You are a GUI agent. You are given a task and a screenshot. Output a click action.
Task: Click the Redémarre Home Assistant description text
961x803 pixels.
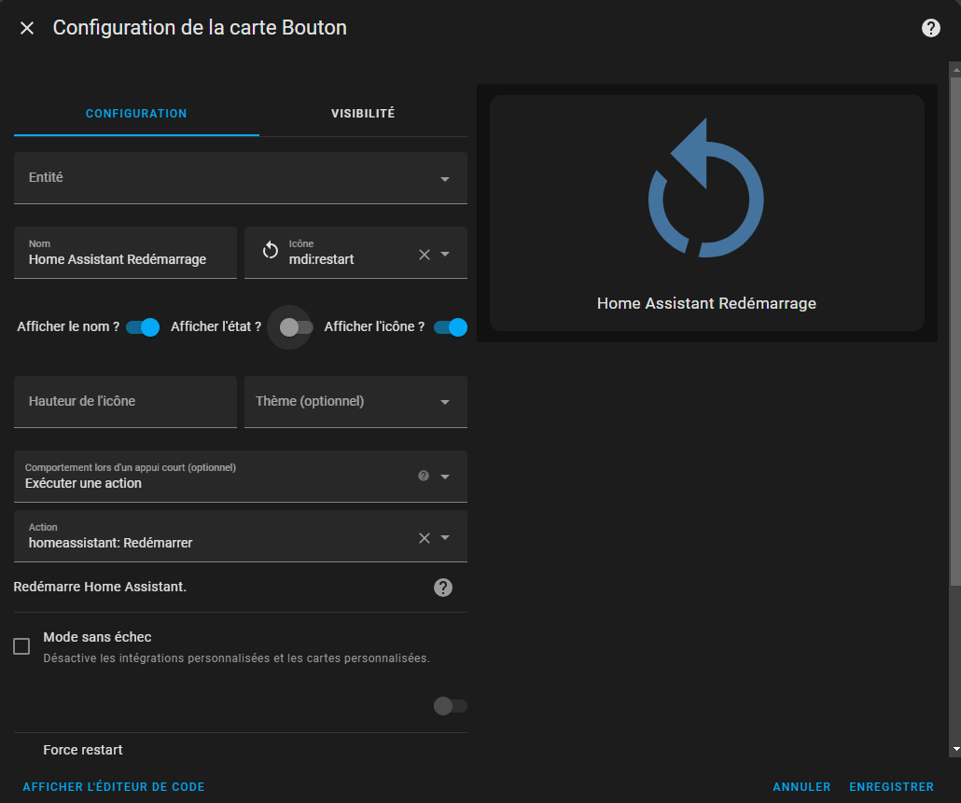tap(100, 587)
